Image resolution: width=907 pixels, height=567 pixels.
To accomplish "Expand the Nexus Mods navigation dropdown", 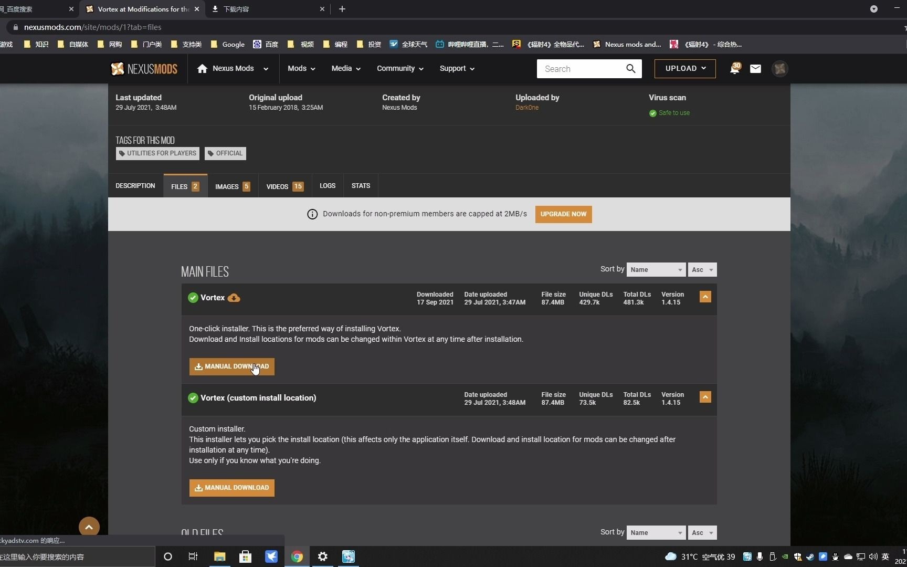I will [x=266, y=69].
